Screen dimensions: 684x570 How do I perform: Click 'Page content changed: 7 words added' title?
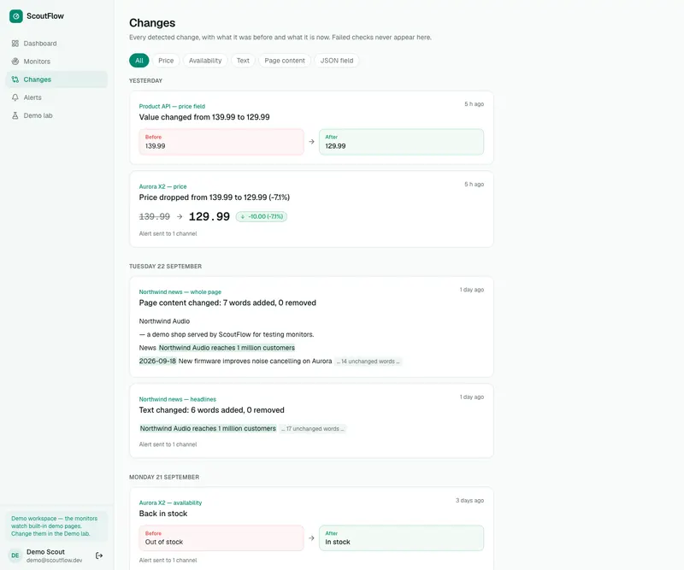[x=227, y=303]
